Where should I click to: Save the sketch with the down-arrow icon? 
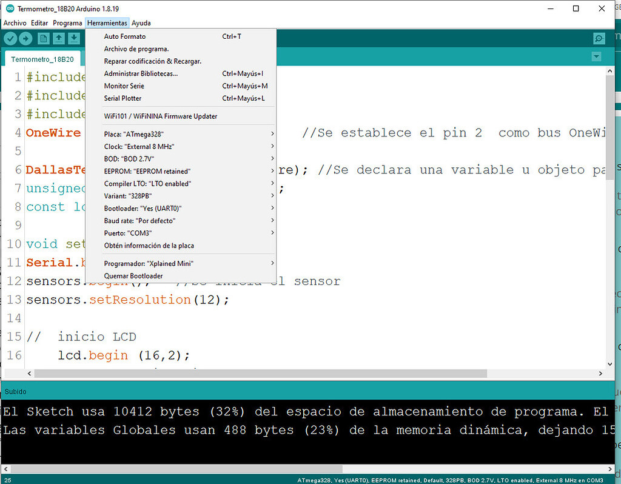click(75, 38)
